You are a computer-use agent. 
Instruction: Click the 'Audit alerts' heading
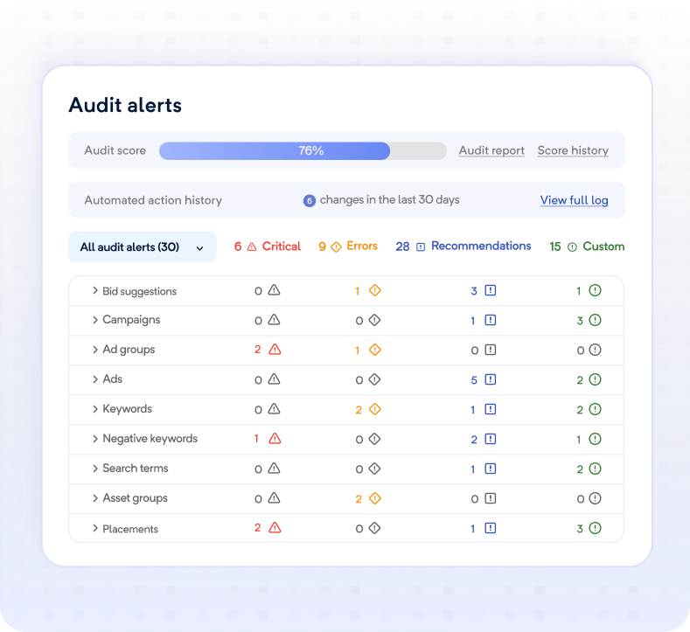click(125, 105)
